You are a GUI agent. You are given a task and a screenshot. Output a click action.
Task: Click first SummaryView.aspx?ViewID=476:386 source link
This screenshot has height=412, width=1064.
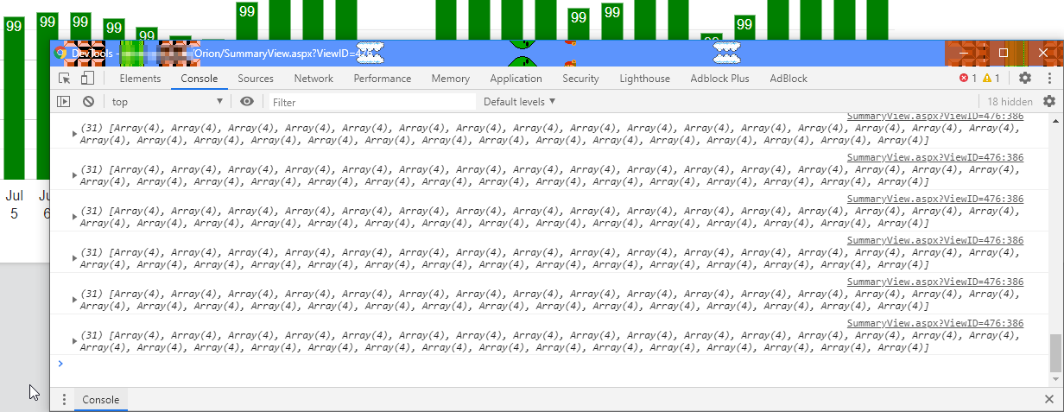click(935, 117)
